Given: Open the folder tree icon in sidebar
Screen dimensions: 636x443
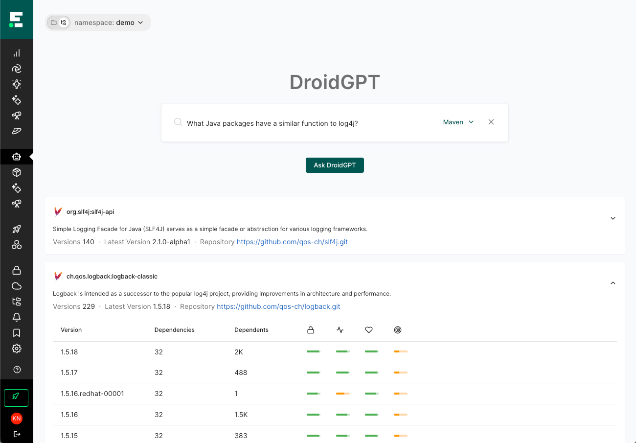Looking at the screenshot, I should click(x=17, y=302).
